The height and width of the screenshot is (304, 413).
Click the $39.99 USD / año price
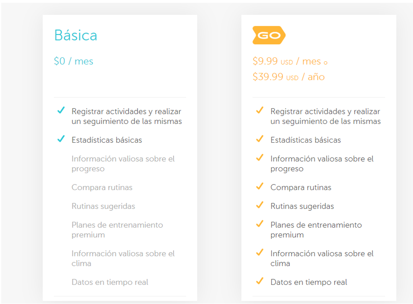[x=288, y=77]
